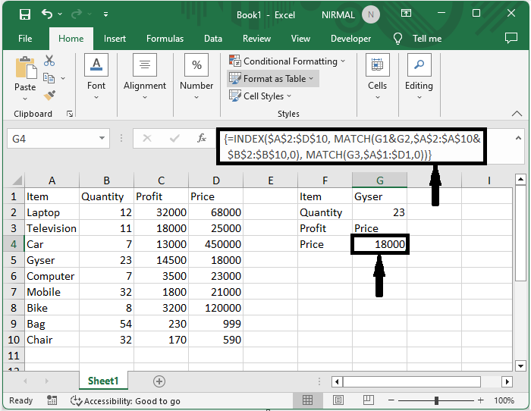Open the Name Box dropdown arrow
The width and height of the screenshot is (531, 411).
tap(103, 139)
